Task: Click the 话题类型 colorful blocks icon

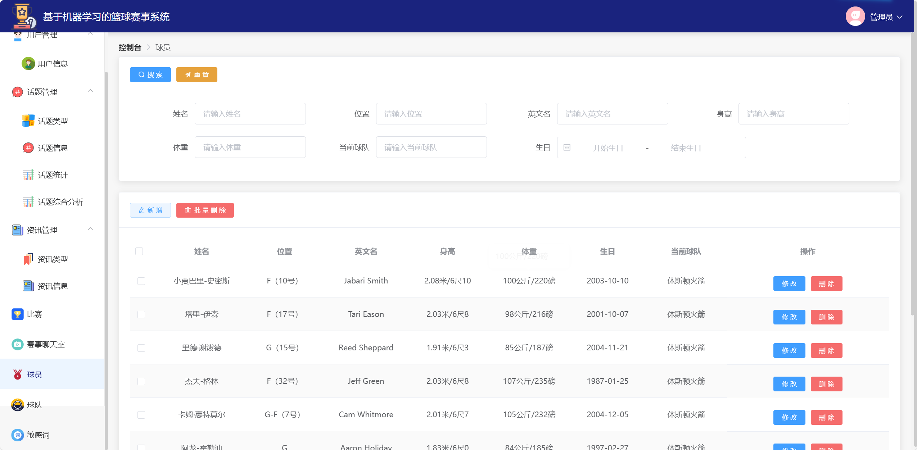Action: pyautogui.click(x=28, y=121)
